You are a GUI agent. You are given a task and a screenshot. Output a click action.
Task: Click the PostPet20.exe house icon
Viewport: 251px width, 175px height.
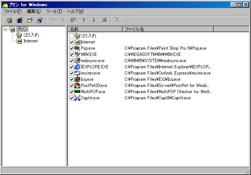coord(77,85)
